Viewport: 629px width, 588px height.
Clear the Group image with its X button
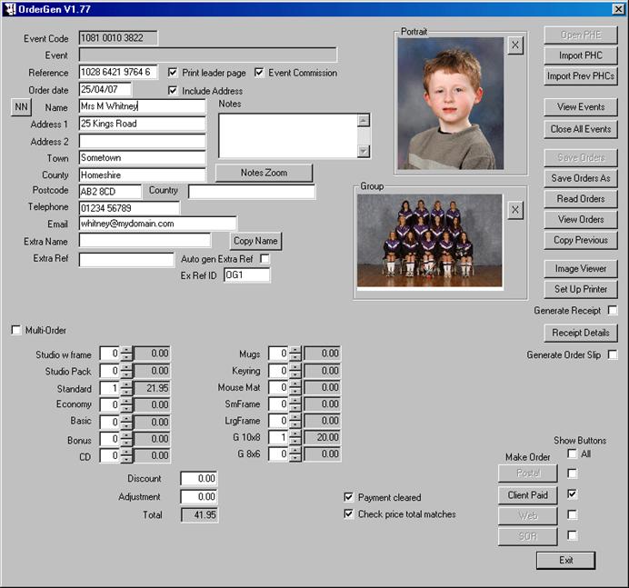(x=515, y=210)
